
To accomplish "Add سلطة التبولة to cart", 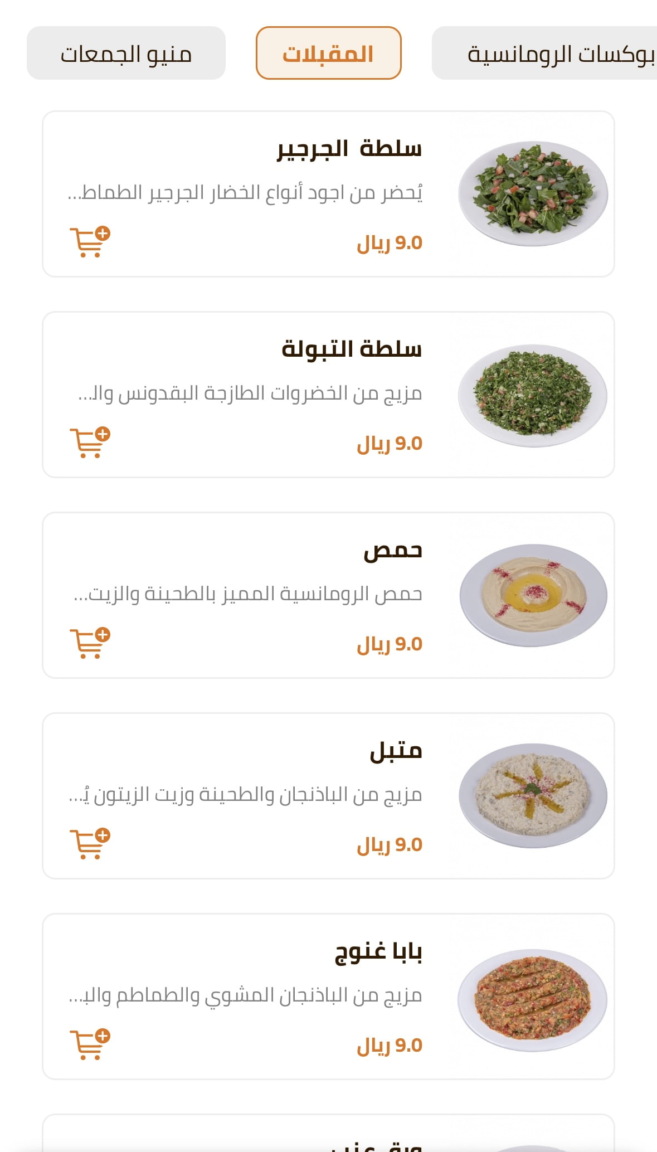I will (89, 443).
